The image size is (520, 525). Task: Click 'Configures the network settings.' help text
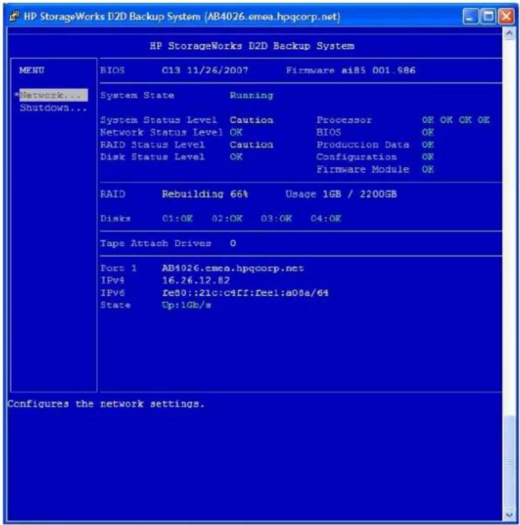pyautogui.click(x=106, y=404)
